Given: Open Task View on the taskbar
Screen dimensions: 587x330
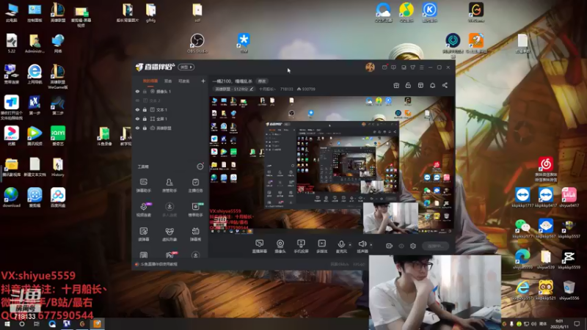Looking at the screenshot, I should click(37, 324).
